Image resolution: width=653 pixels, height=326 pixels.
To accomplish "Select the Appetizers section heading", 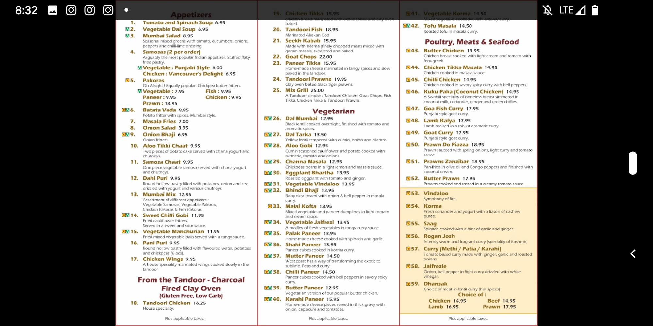I will coord(191,15).
